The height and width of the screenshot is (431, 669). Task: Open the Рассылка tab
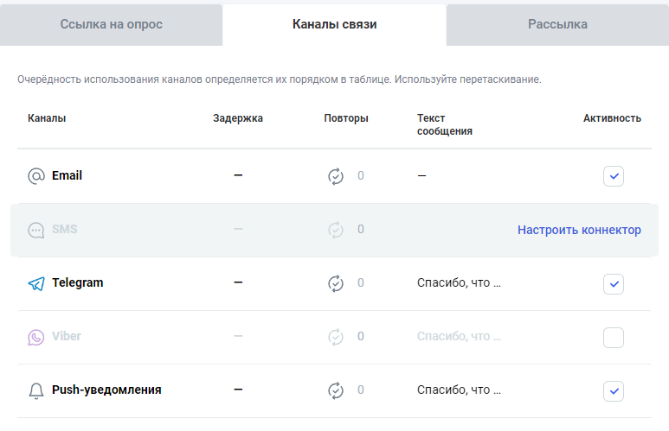click(x=557, y=24)
